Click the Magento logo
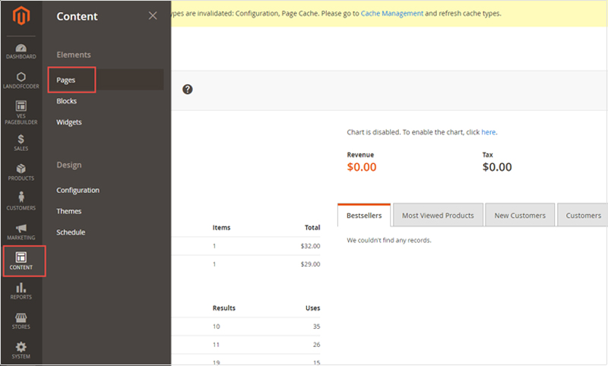Screen dimensions: 608x366 click(21, 16)
